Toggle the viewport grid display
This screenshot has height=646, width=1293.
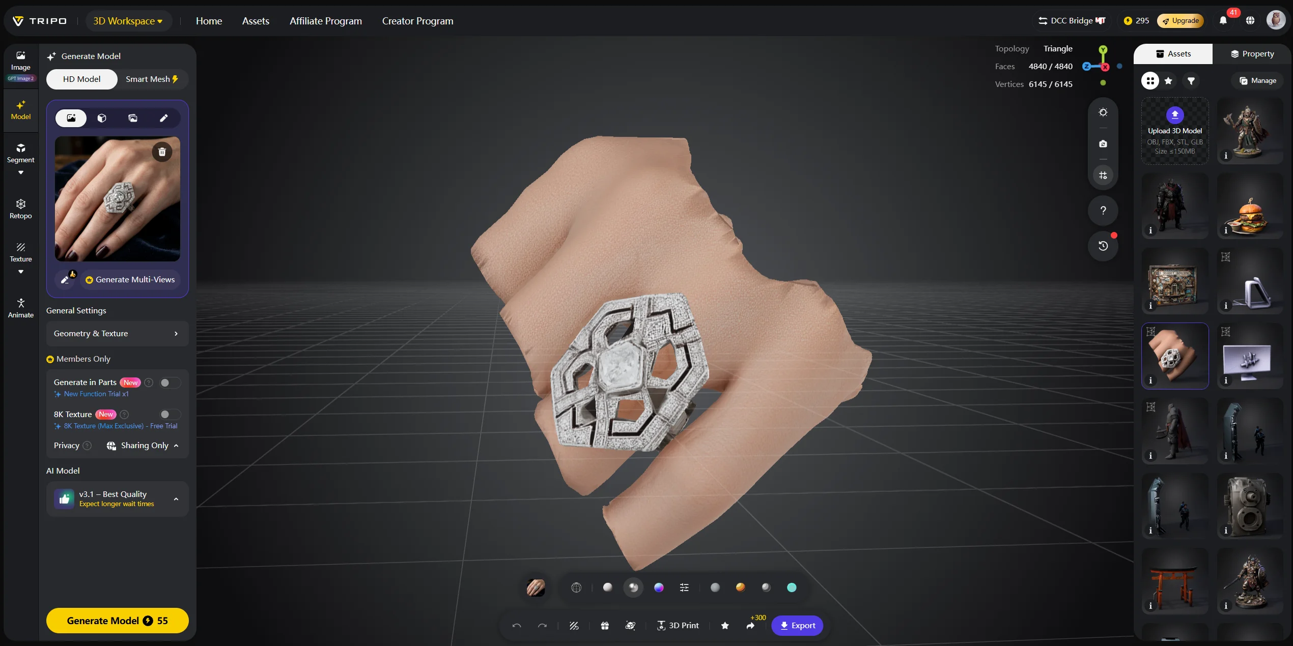[x=1103, y=175]
